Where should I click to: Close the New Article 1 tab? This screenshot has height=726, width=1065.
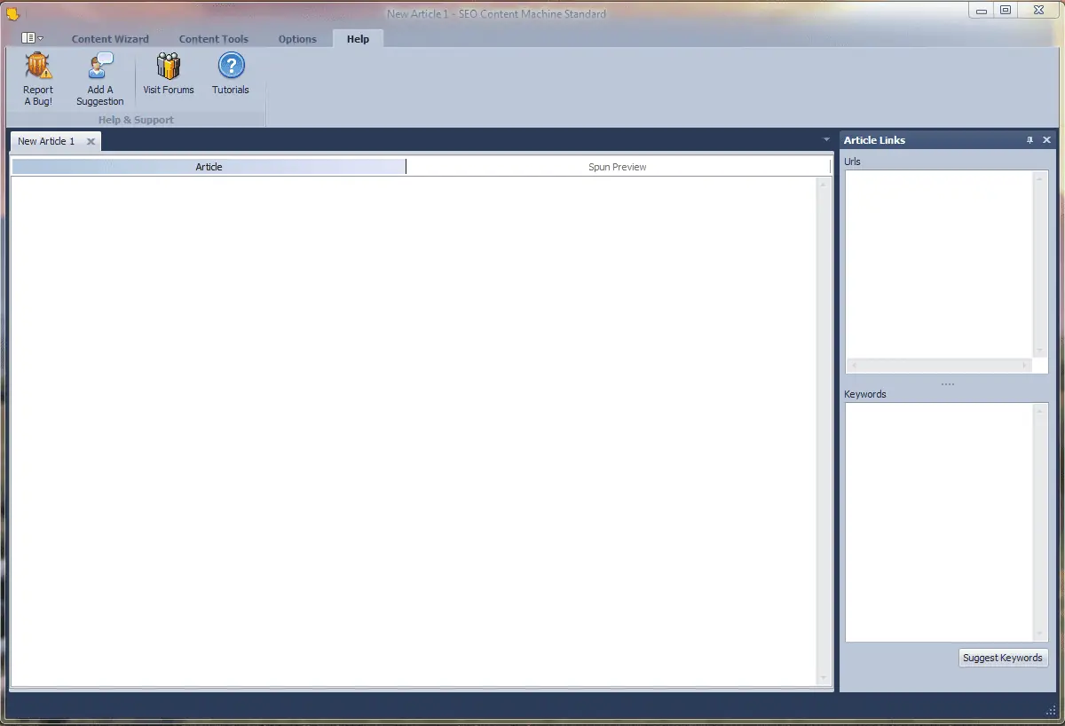coord(91,142)
